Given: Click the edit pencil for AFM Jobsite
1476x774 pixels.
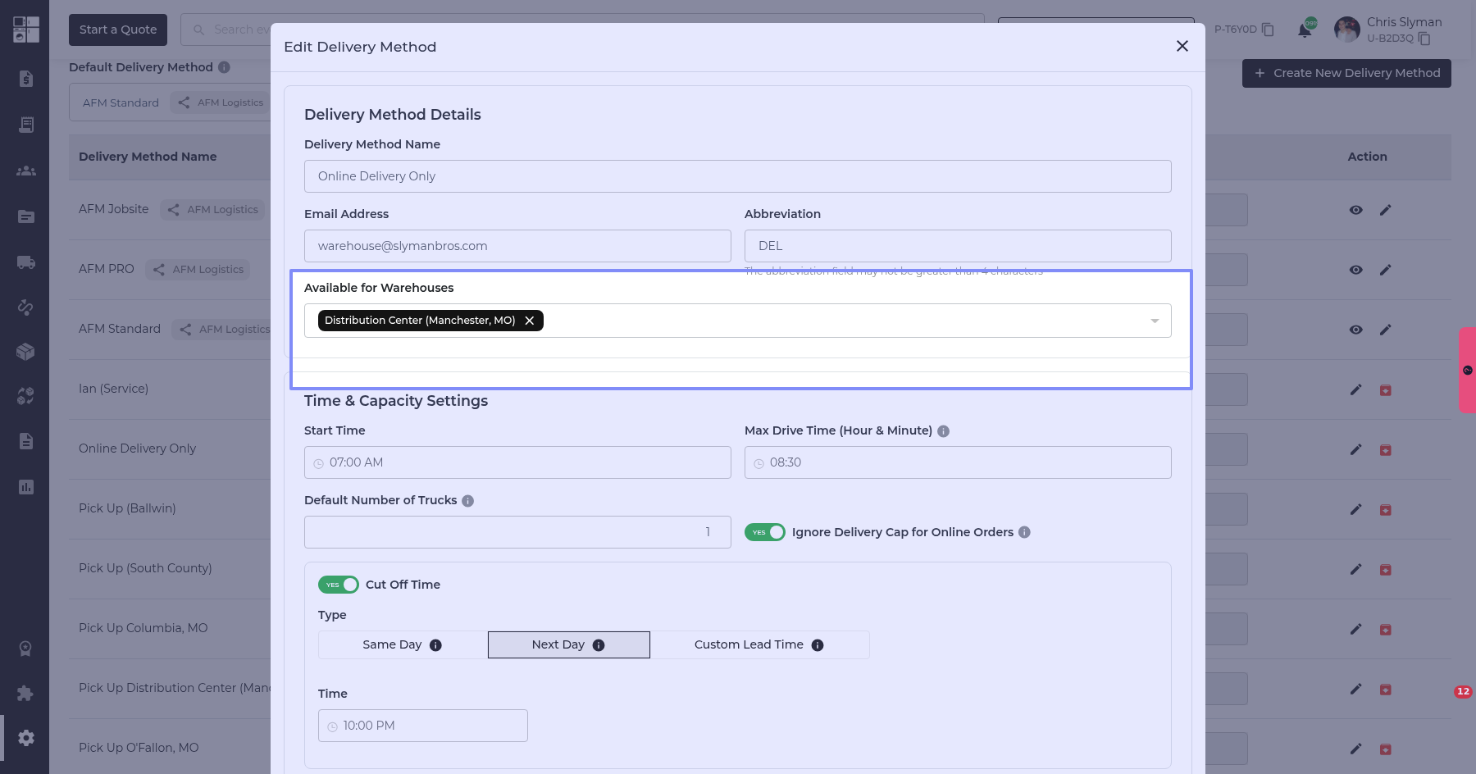Looking at the screenshot, I should tap(1385, 210).
